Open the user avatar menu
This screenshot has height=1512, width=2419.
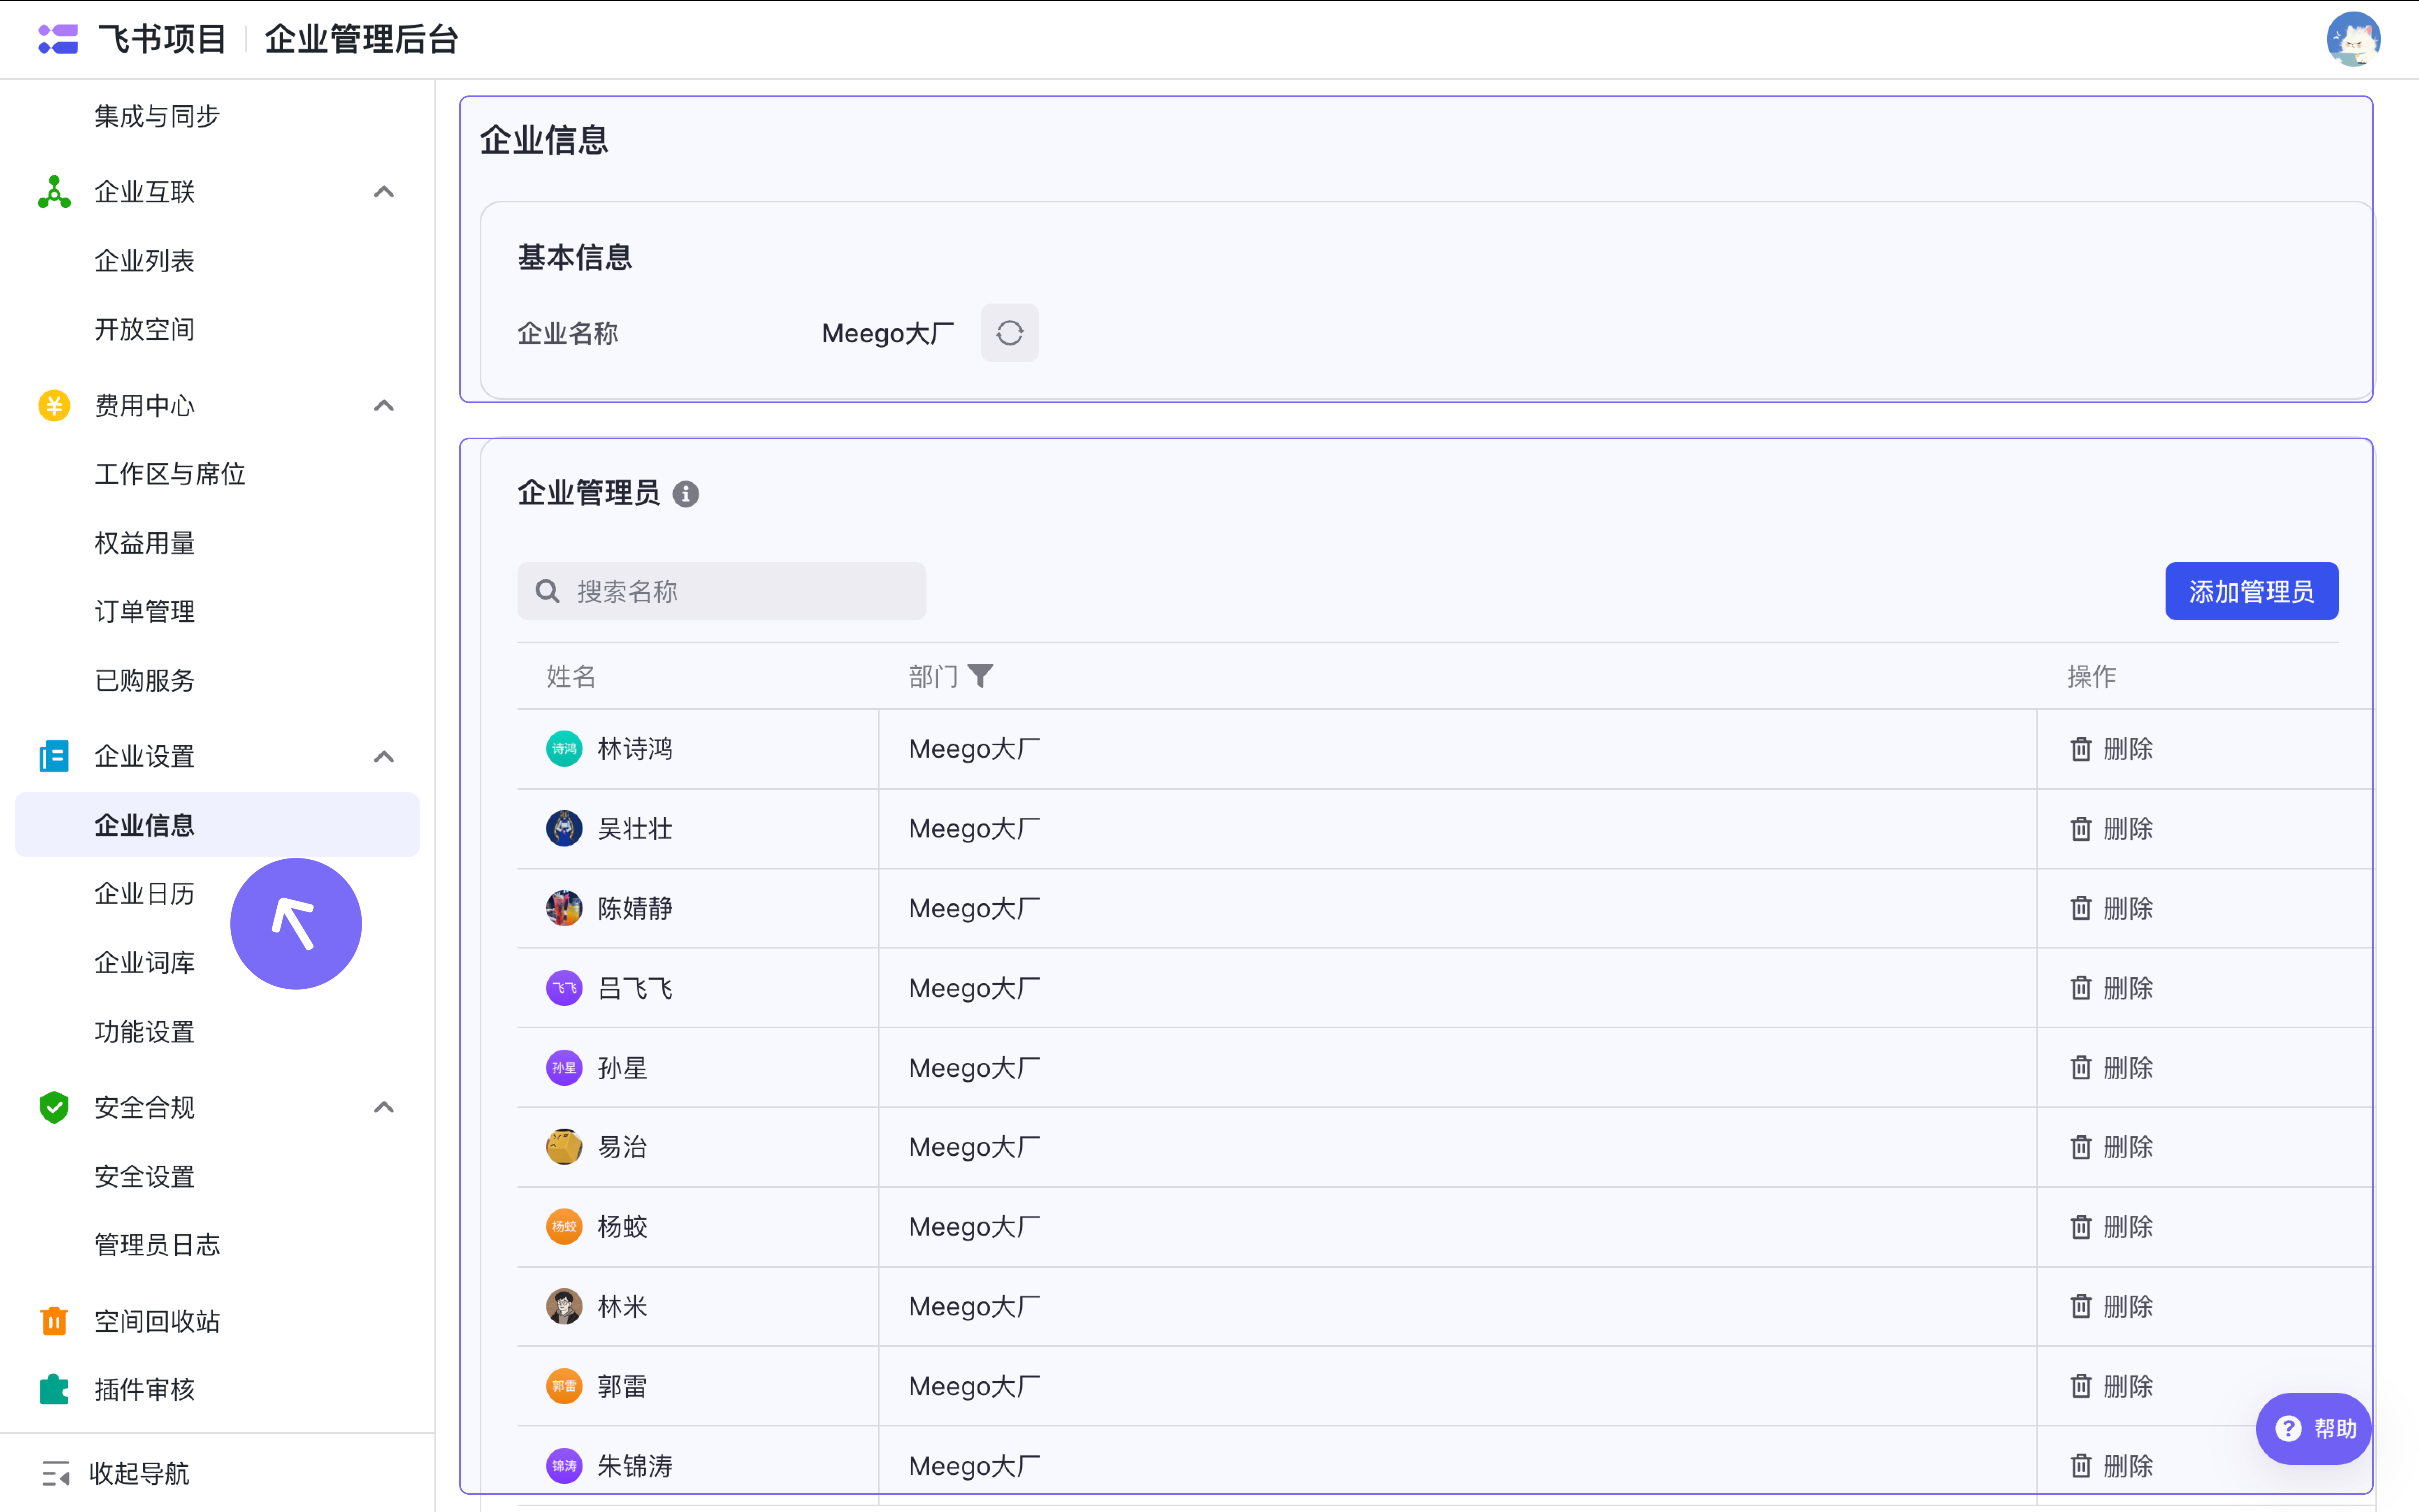2353,39
